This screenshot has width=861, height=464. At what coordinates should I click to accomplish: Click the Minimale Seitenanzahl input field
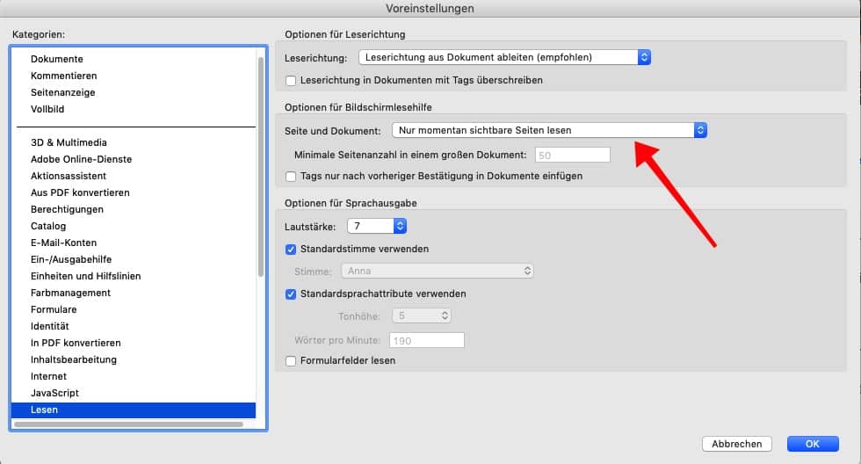(571, 155)
